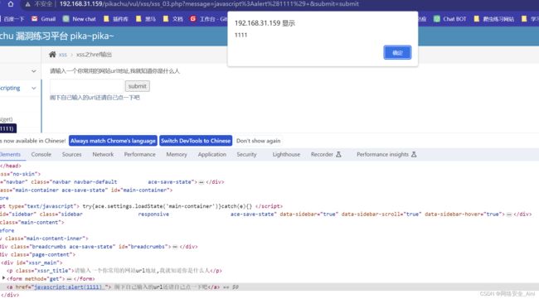Click the flask icon beside Recorder
This screenshot has height=299, width=539.
(x=338, y=155)
